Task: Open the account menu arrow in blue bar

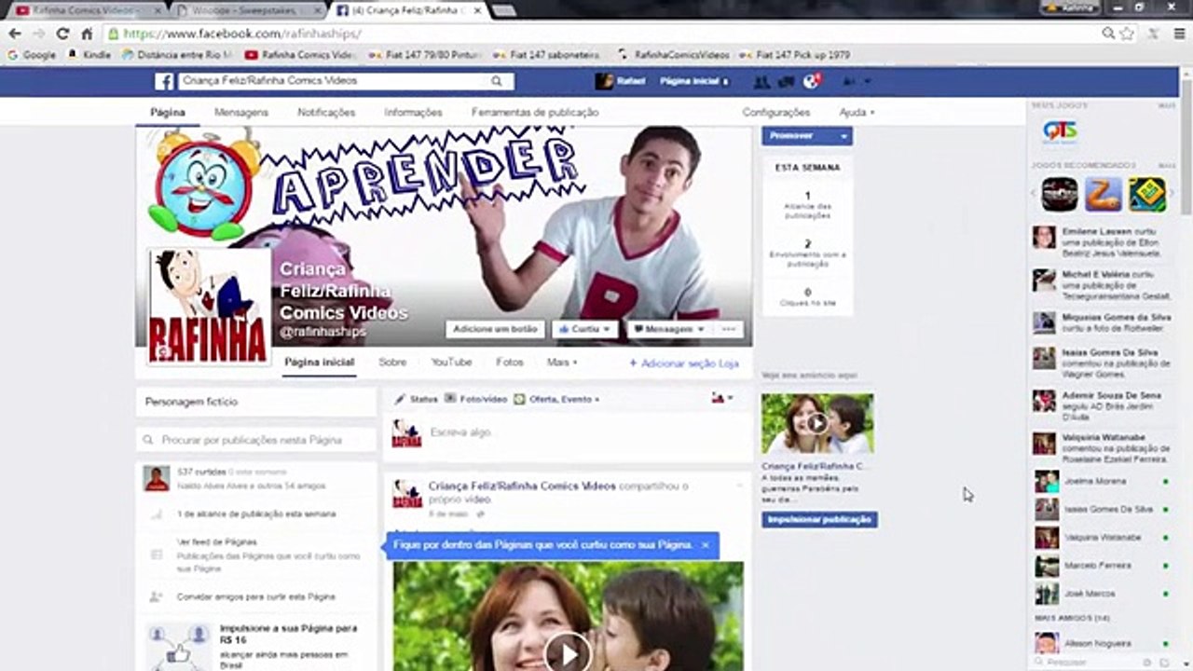Action: pyautogui.click(x=868, y=82)
